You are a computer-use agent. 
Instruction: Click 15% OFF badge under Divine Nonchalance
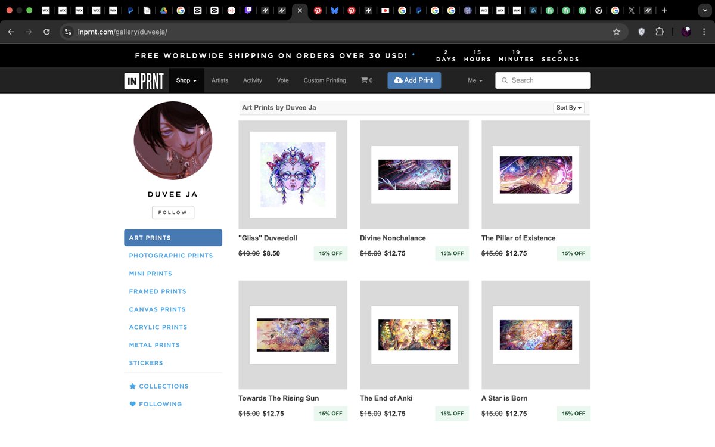click(x=452, y=253)
